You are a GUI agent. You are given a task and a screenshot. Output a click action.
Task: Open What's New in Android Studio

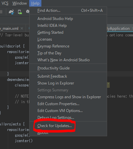(x=68, y=60)
